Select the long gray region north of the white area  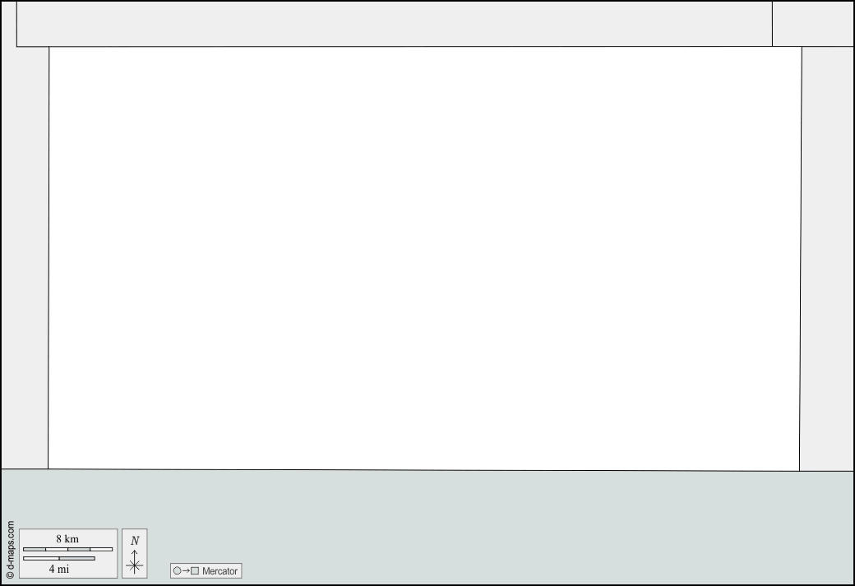pos(395,24)
